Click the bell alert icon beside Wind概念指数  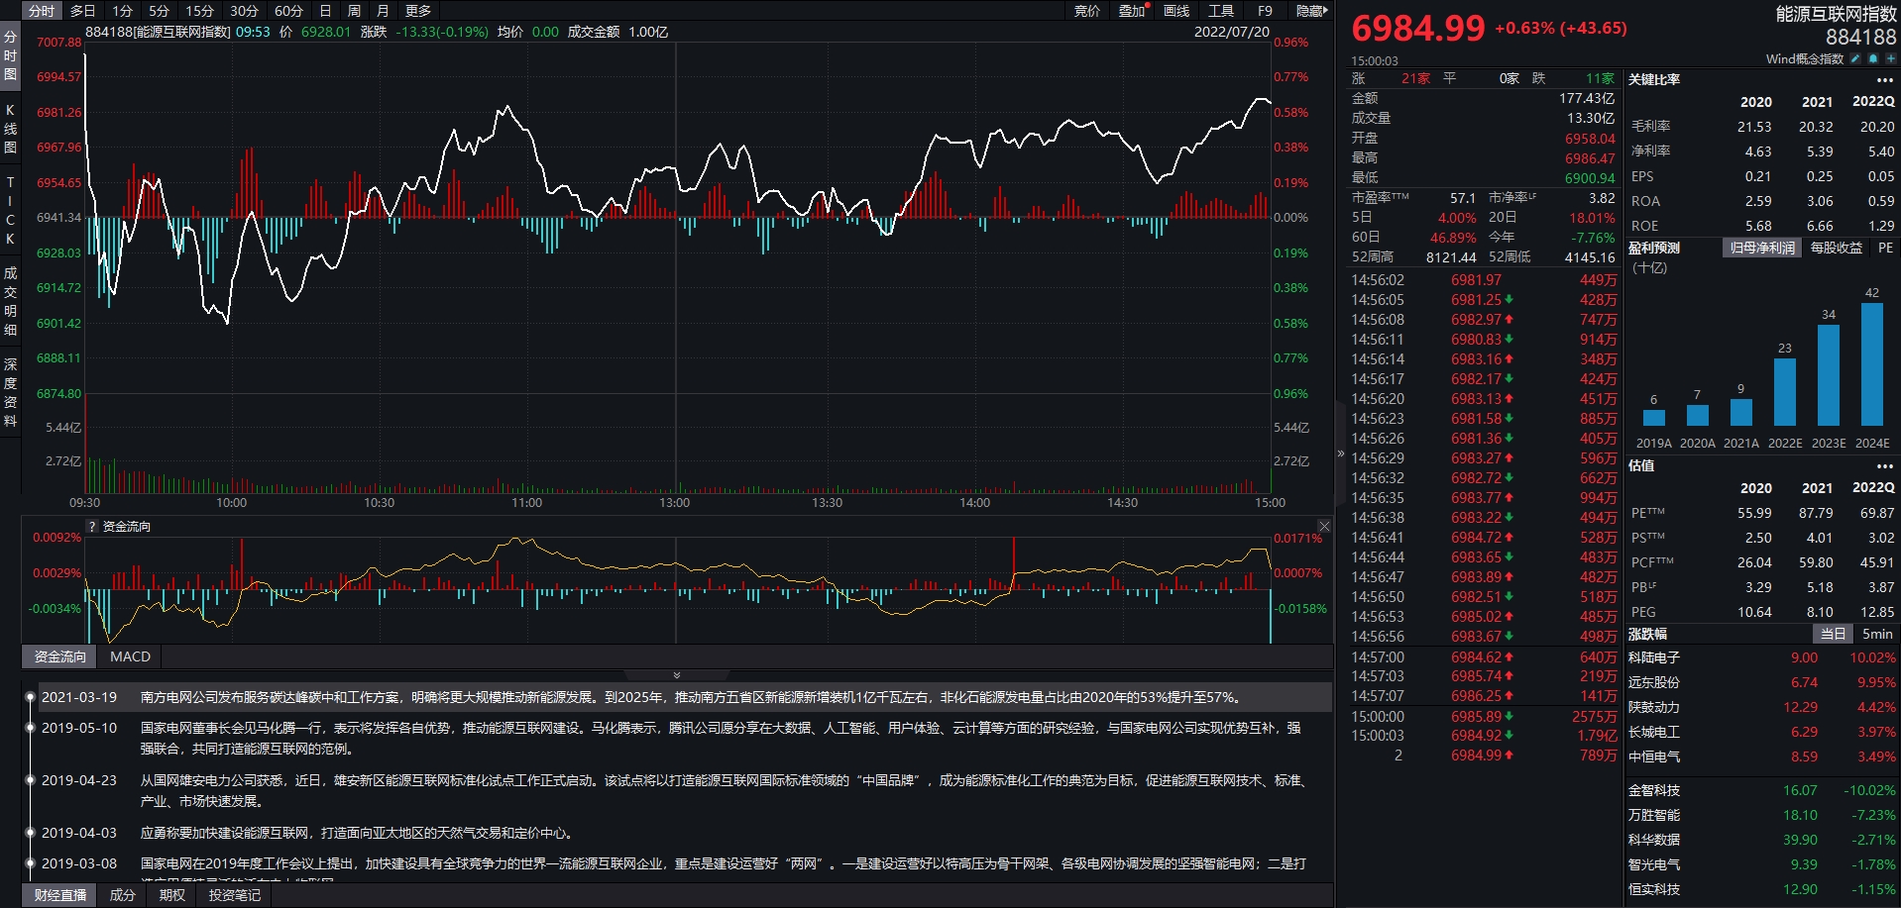point(1873,58)
